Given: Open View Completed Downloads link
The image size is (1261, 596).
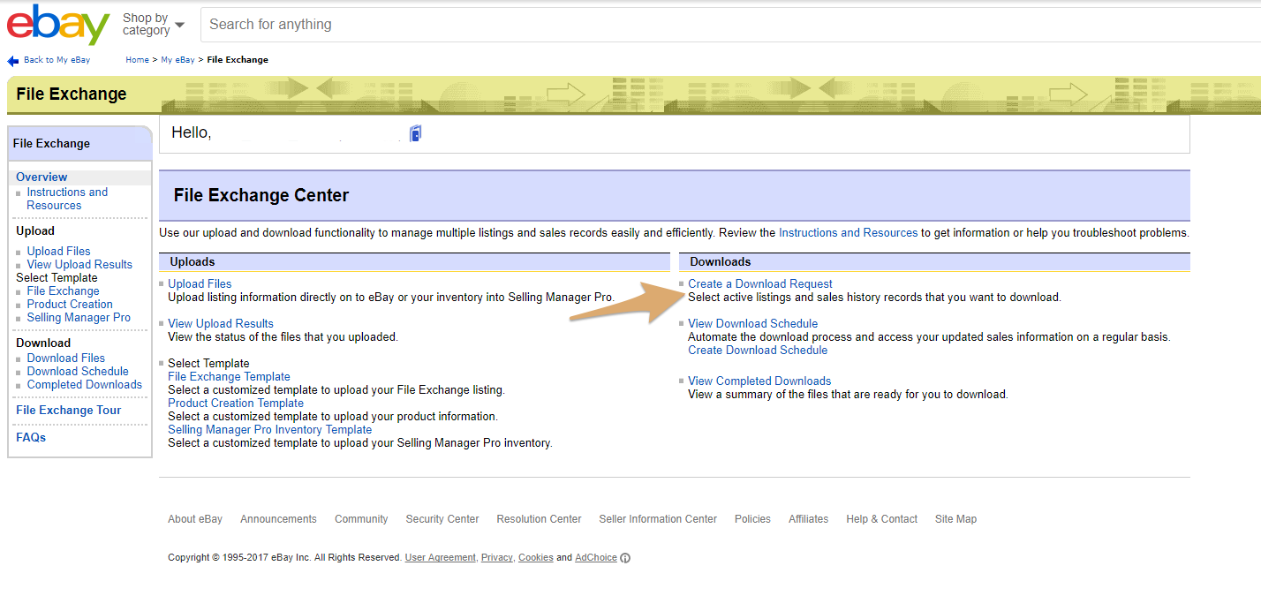Looking at the screenshot, I should click(x=759, y=381).
